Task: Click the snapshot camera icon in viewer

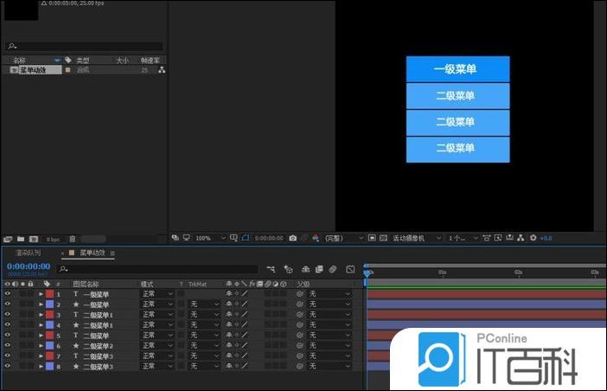Action: pos(293,238)
